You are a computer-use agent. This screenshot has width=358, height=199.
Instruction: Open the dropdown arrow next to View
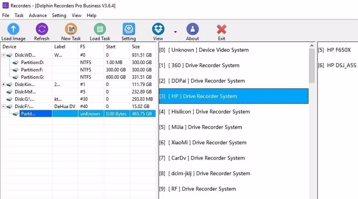(175, 32)
